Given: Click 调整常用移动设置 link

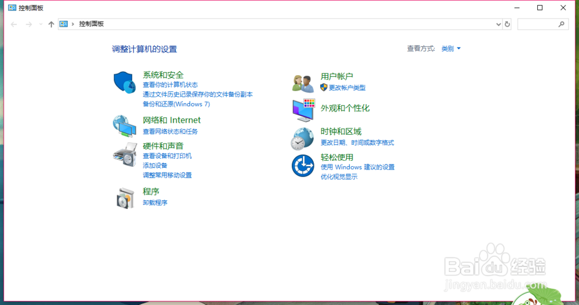Looking at the screenshot, I should pos(167,175).
